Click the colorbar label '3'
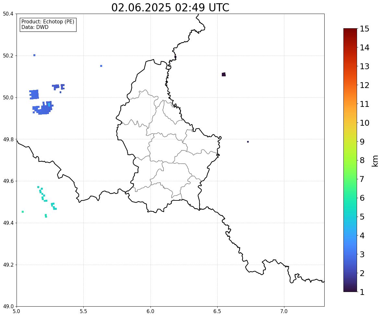Image resolution: width=382 pixels, height=317 pixels. [362, 254]
